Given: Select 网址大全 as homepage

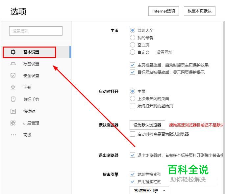Looking at the screenshot, I should (133, 30).
